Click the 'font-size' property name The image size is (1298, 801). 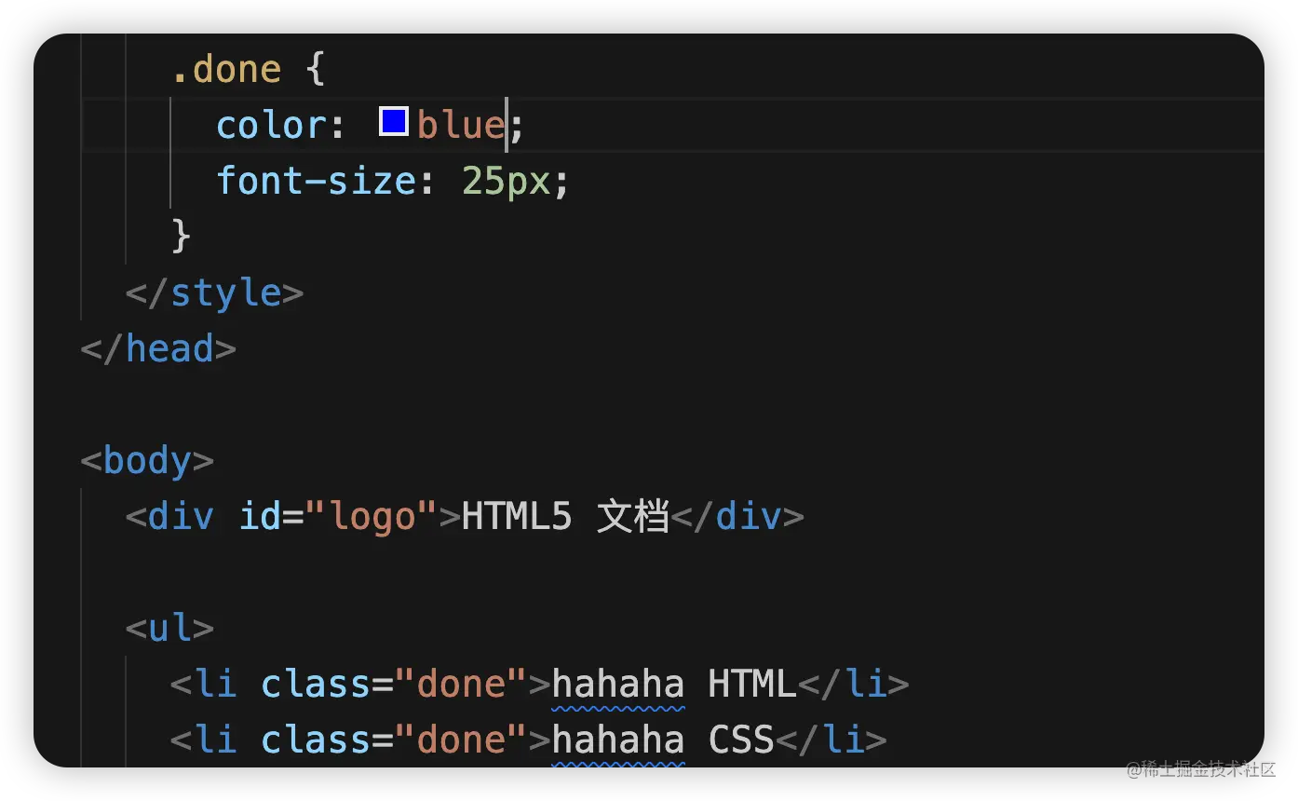(x=316, y=181)
